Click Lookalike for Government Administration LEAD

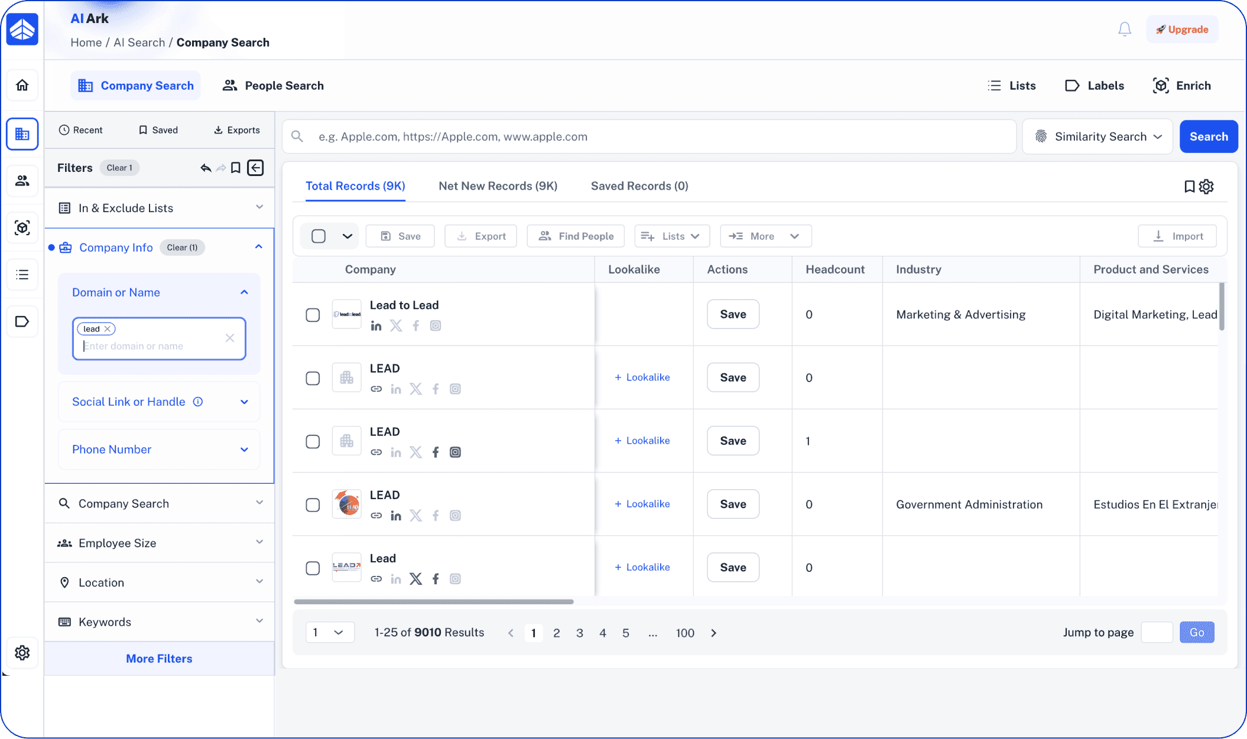642,504
